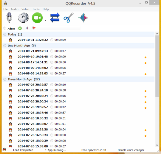
Task: Open the Tools menu
Action: point(36,9)
